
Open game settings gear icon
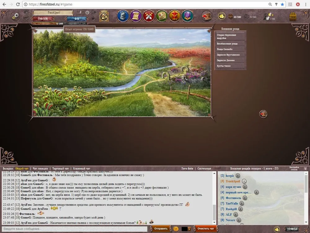click(15, 17)
